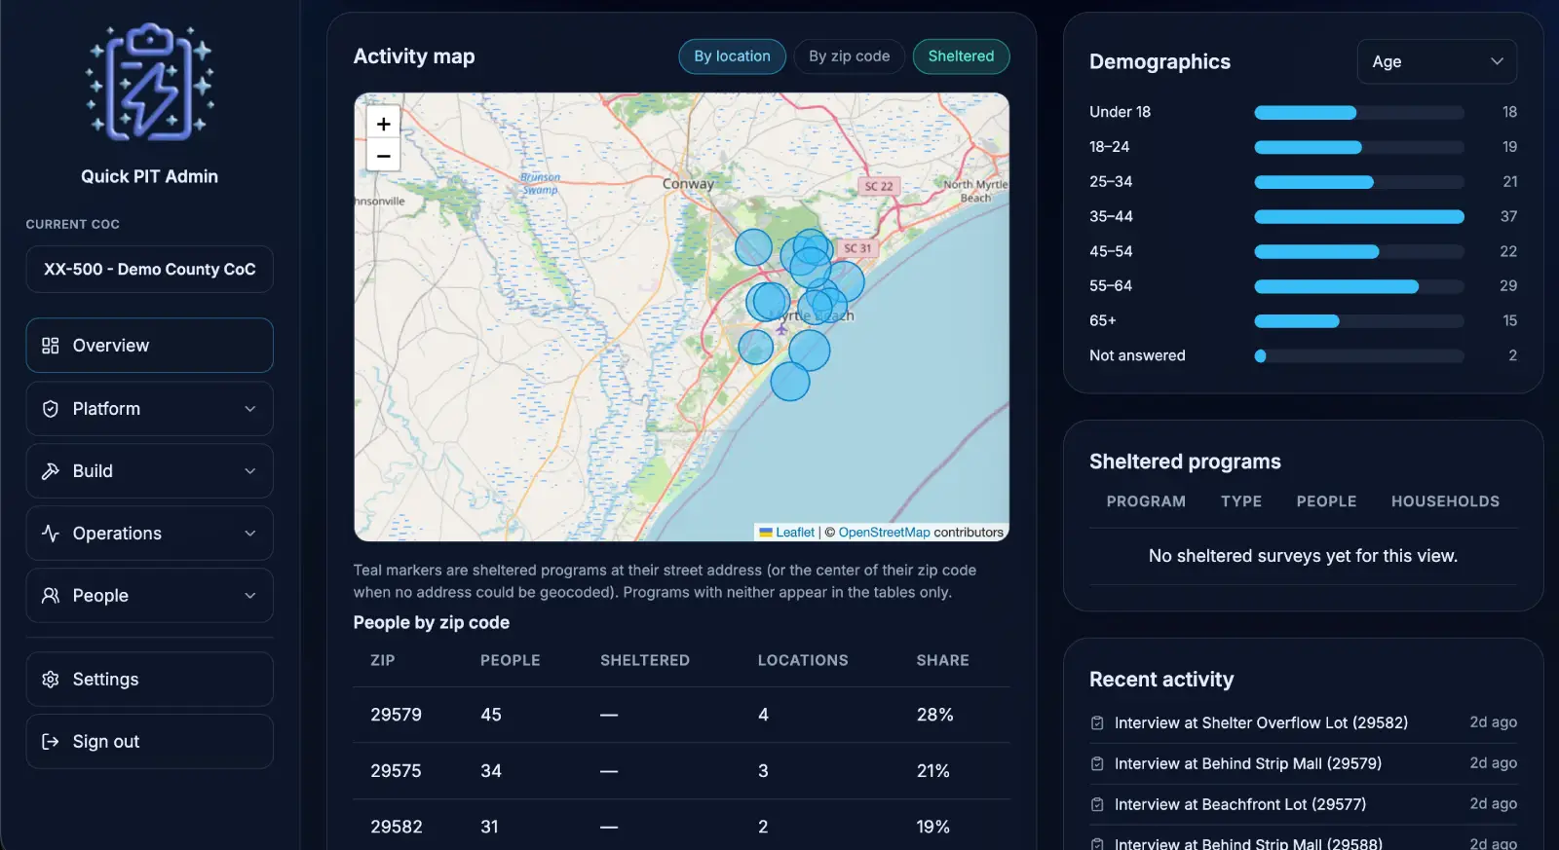Screen dimensions: 1559x850
Task: Click the 19% share value
Action: click(x=932, y=827)
